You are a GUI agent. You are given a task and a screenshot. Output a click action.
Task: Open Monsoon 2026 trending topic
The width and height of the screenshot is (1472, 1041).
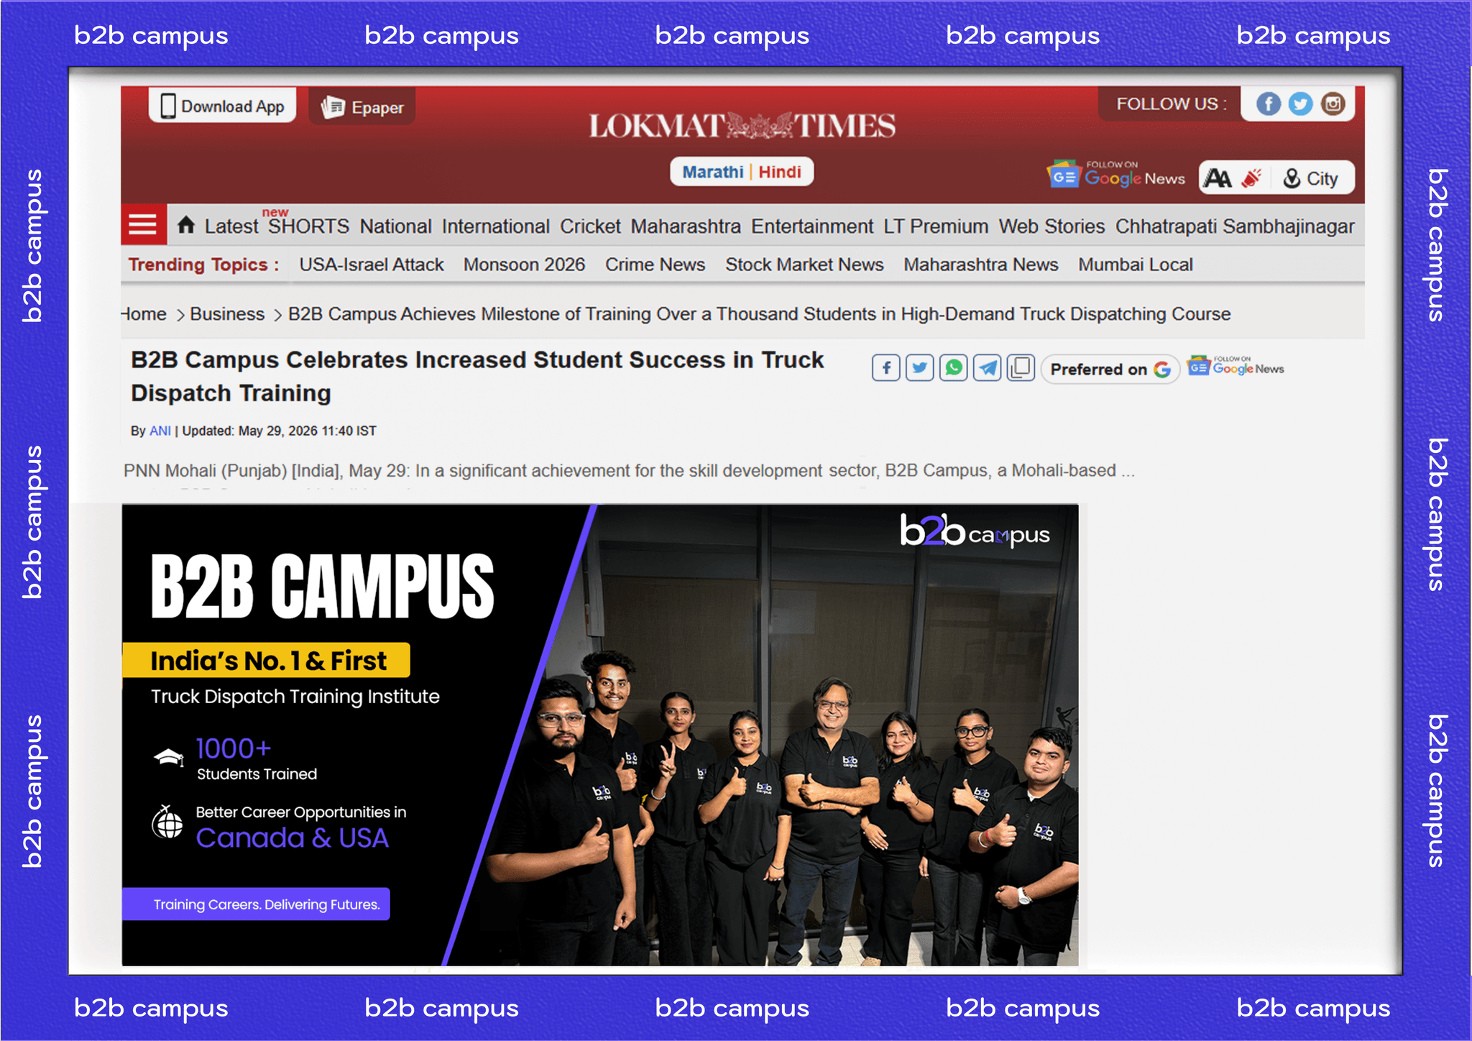click(524, 265)
